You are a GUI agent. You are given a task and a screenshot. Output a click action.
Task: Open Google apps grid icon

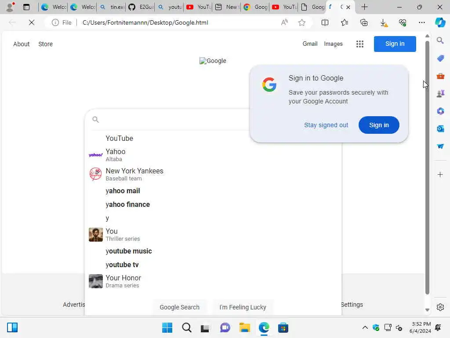(x=359, y=44)
